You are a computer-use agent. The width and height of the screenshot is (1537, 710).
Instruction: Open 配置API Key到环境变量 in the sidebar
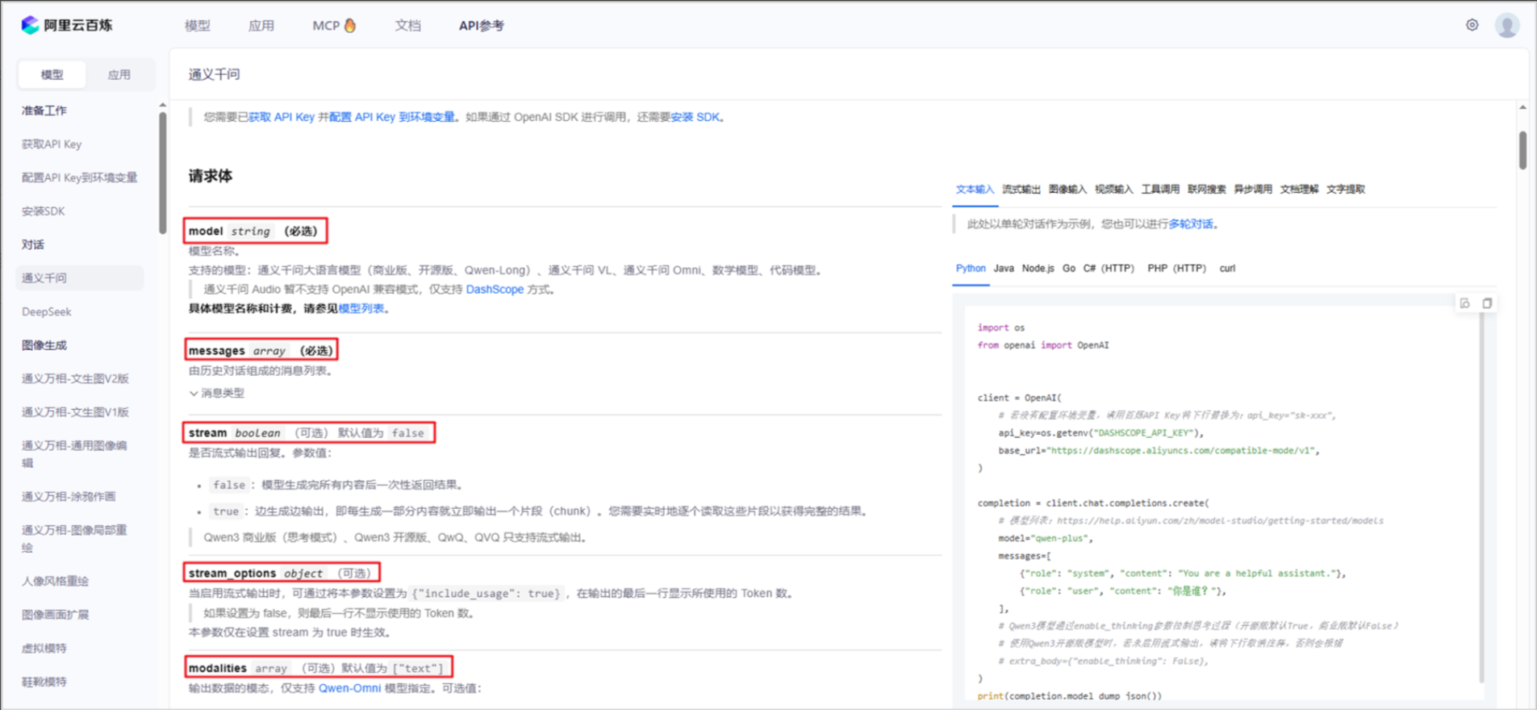coord(79,177)
